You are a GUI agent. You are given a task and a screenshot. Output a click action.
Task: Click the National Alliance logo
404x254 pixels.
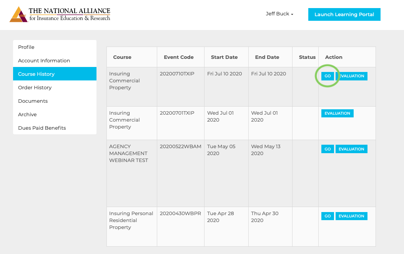point(60,15)
